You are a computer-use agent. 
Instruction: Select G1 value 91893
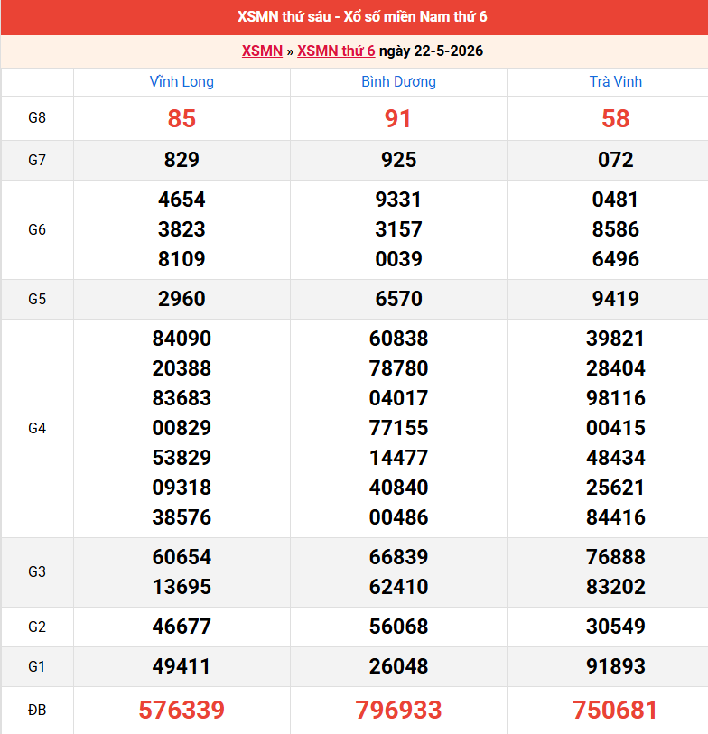pyautogui.click(x=615, y=666)
